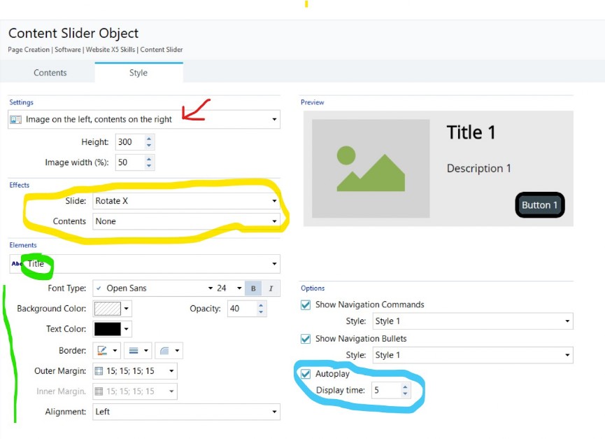Disable the Autoplay checkbox

pyautogui.click(x=306, y=374)
